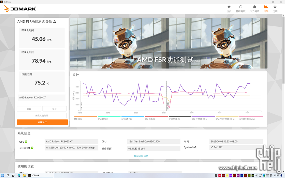Click the AMD FSR feature test banner image

(168, 43)
